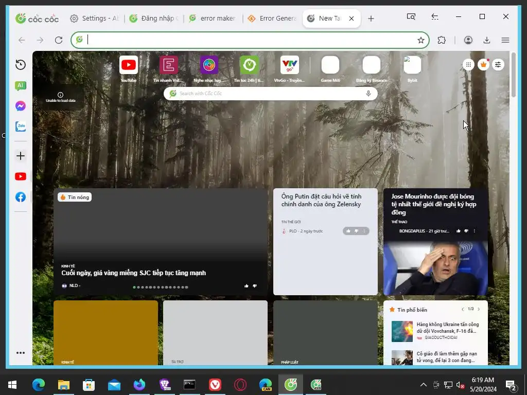Go to previous Tin phổ biến page
Image resolution: width=527 pixels, height=395 pixels.
pyautogui.click(x=463, y=309)
